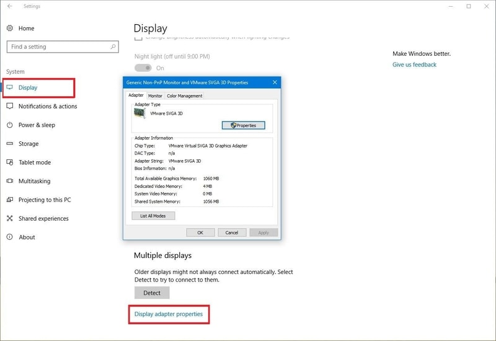Click Dedicated Video Memory 4 MB value
Image resolution: width=496 pixels, height=341 pixels.
pos(208,187)
